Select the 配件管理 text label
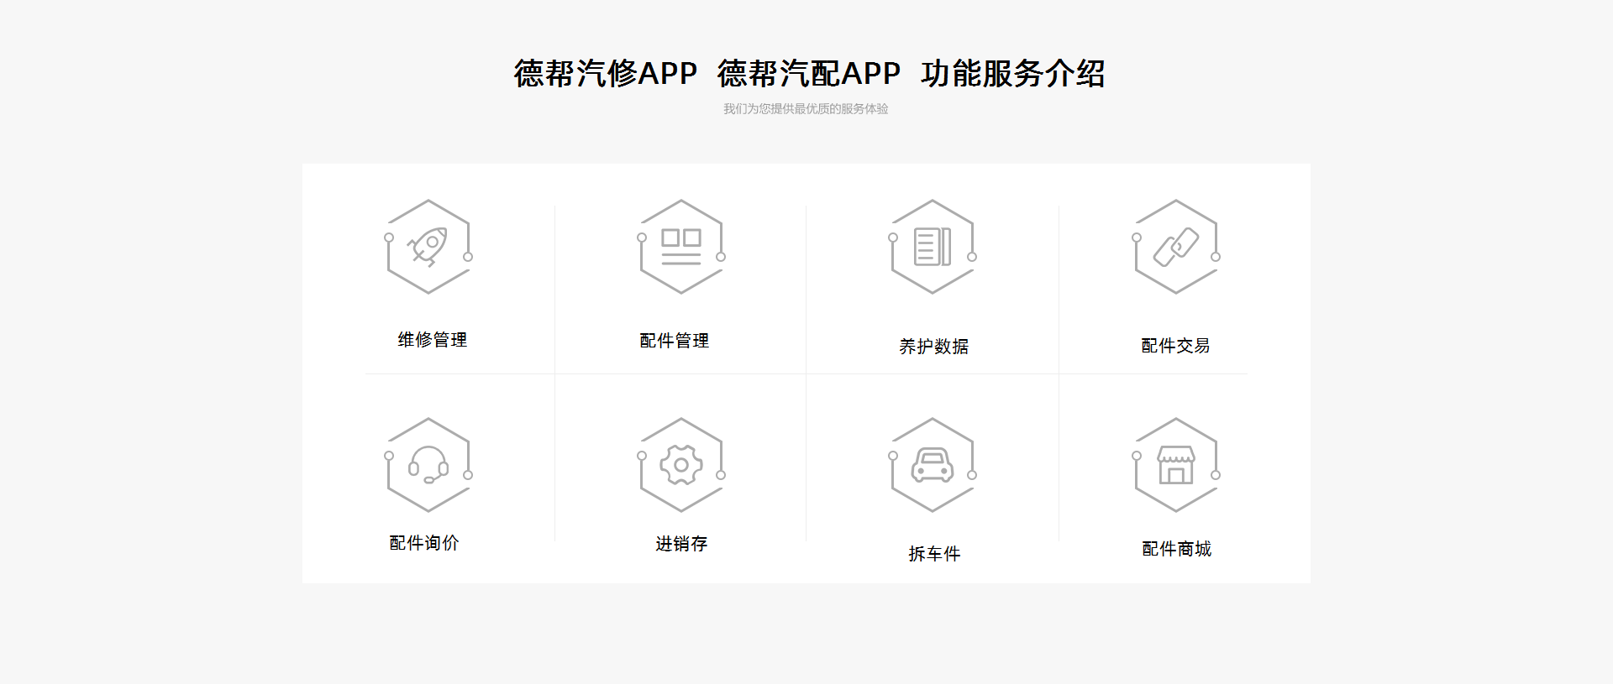The height and width of the screenshot is (684, 1613). point(674,341)
